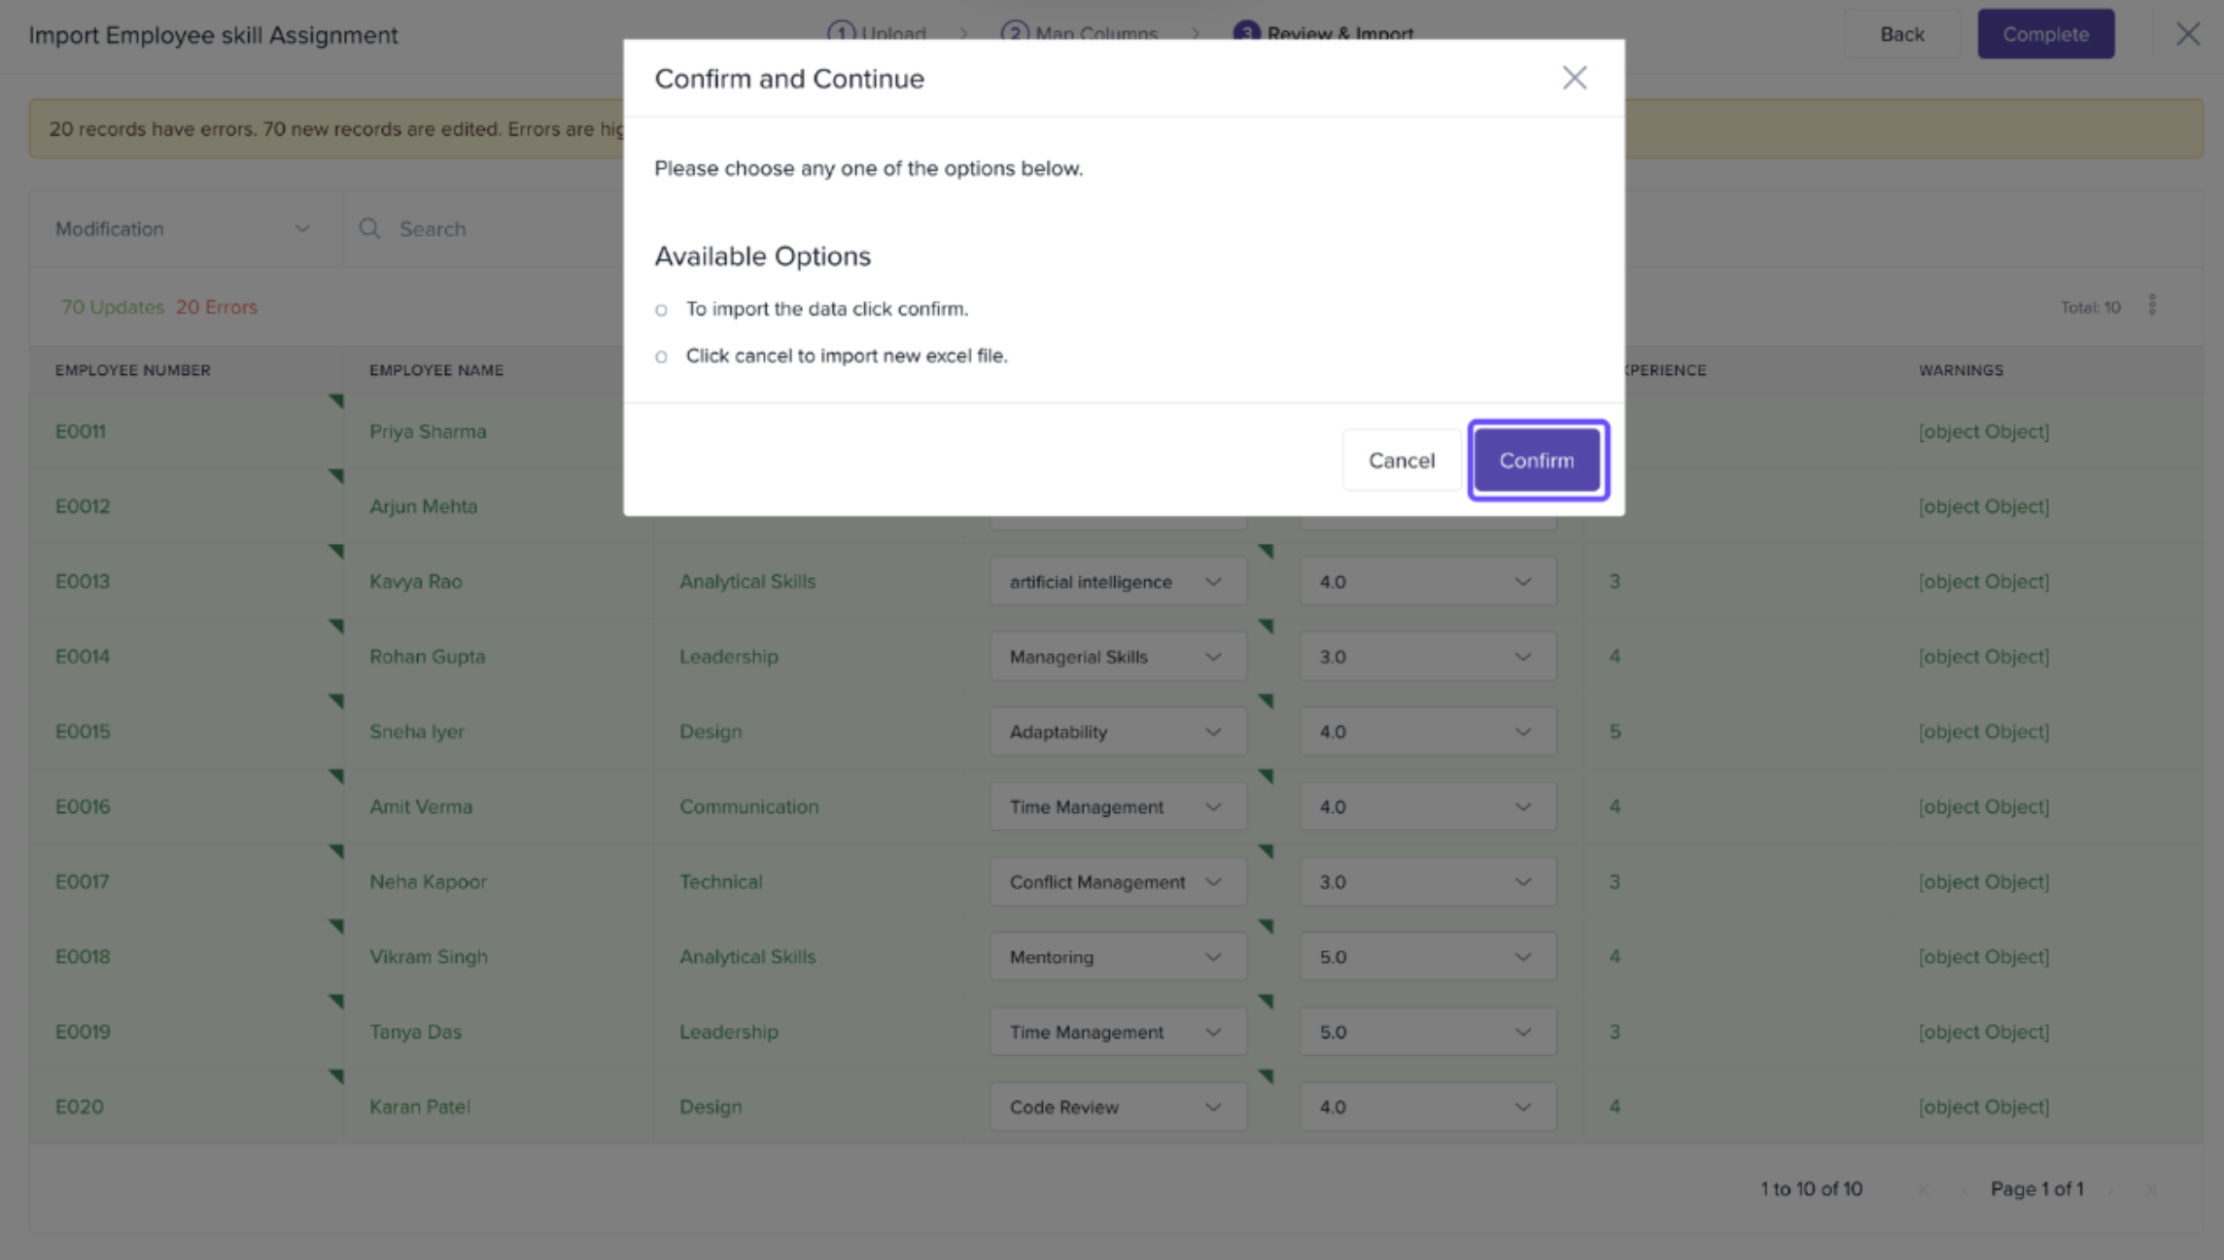The height and width of the screenshot is (1260, 2224).
Task: Click the Back button
Action: (1901, 34)
